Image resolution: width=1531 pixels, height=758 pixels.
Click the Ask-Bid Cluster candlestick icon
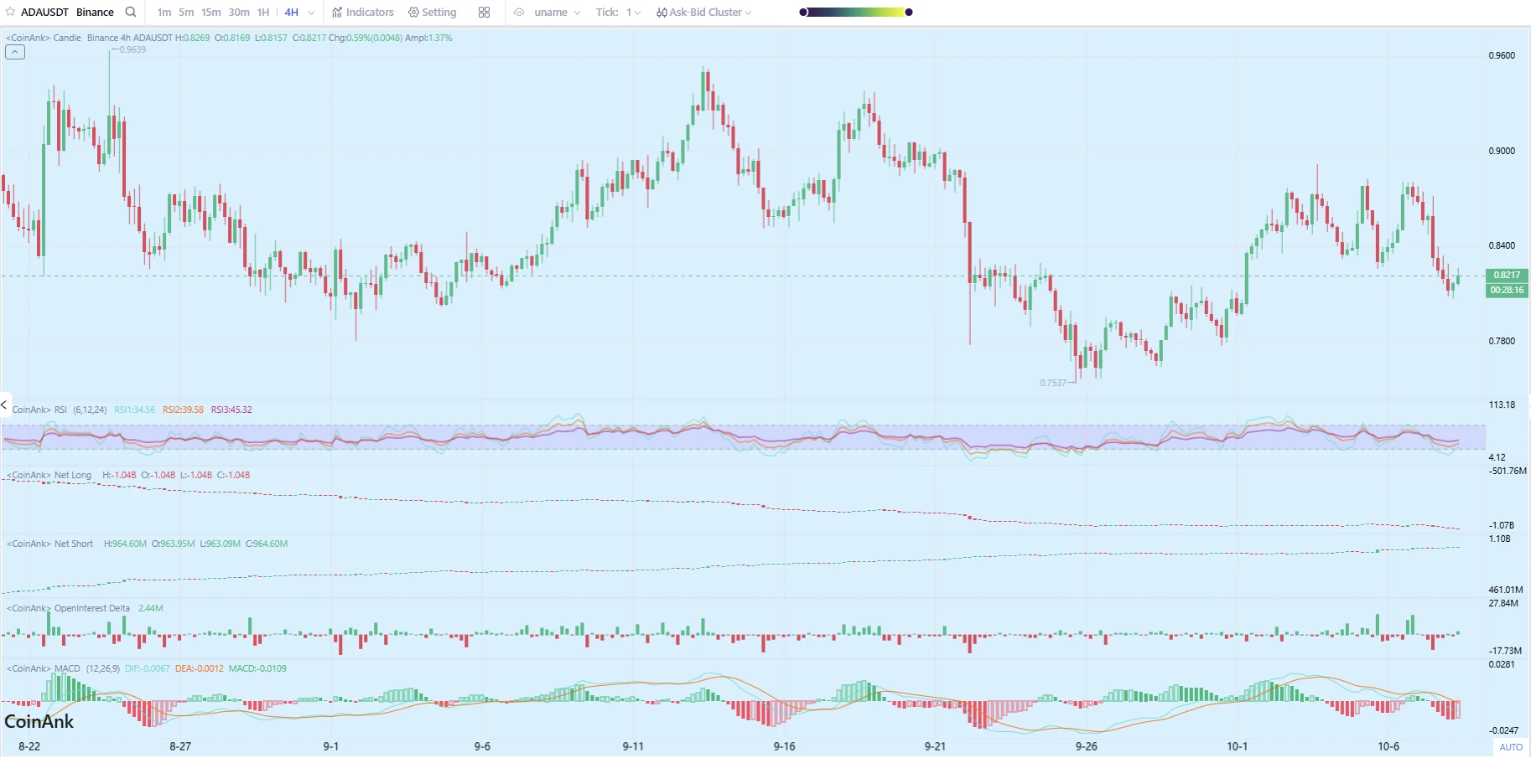[x=662, y=13]
